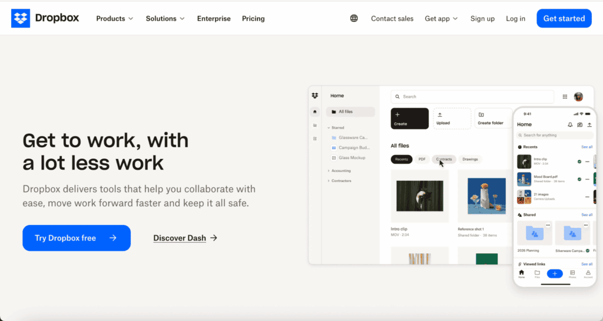603x321 pixels.
Task: Click the Log in link
Action: pyautogui.click(x=515, y=18)
